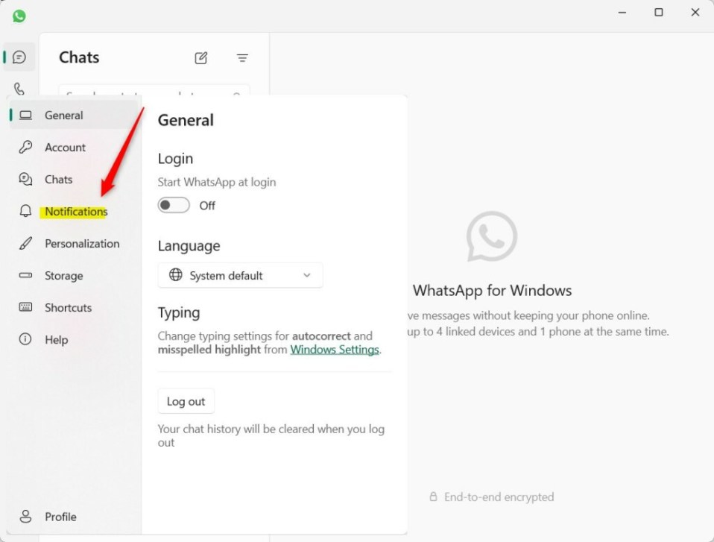
Task: Start a new chat with compose icon
Action: coord(200,58)
